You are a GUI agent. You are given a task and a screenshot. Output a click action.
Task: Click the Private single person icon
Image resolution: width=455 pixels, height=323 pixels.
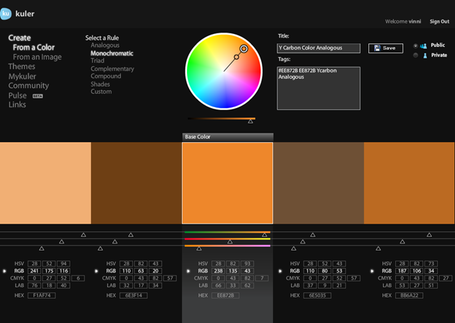click(425, 55)
